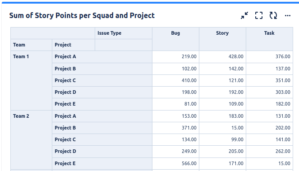This screenshot has width=299, height=171.
Task: Minimize the gadget with the collapse arrows icon
Action: (x=244, y=15)
